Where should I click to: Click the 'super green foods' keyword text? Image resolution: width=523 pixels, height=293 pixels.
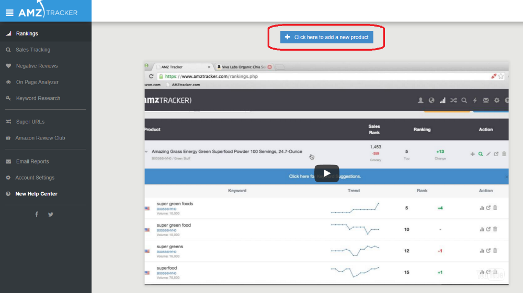point(175,204)
